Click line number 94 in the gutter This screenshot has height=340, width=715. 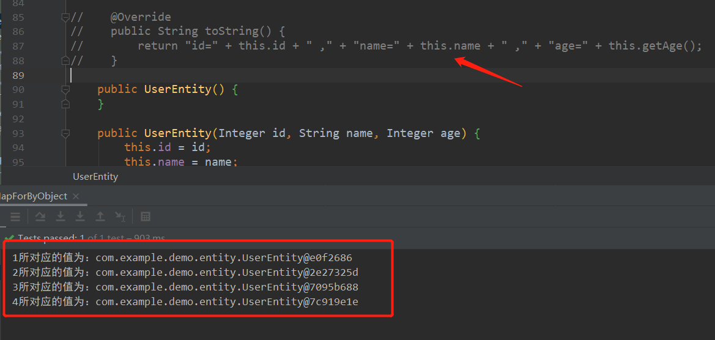(x=19, y=147)
